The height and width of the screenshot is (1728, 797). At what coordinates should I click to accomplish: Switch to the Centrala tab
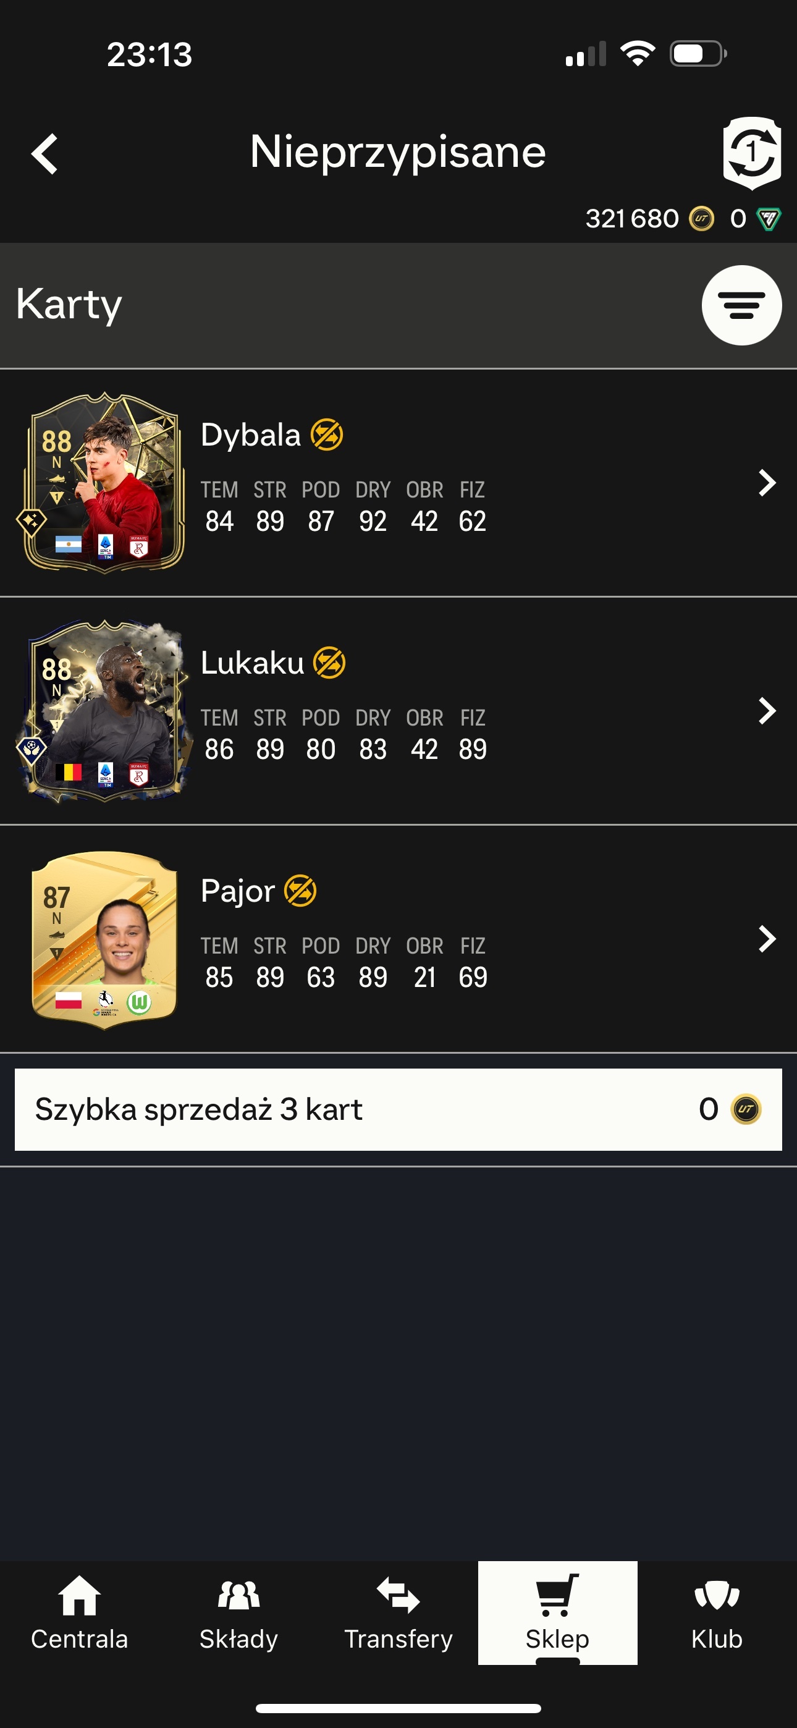coord(80,1612)
